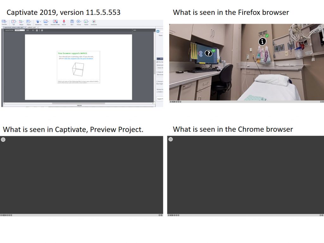Open the Text tool
Viewport: 324px width, 243px height.
click(13, 21)
